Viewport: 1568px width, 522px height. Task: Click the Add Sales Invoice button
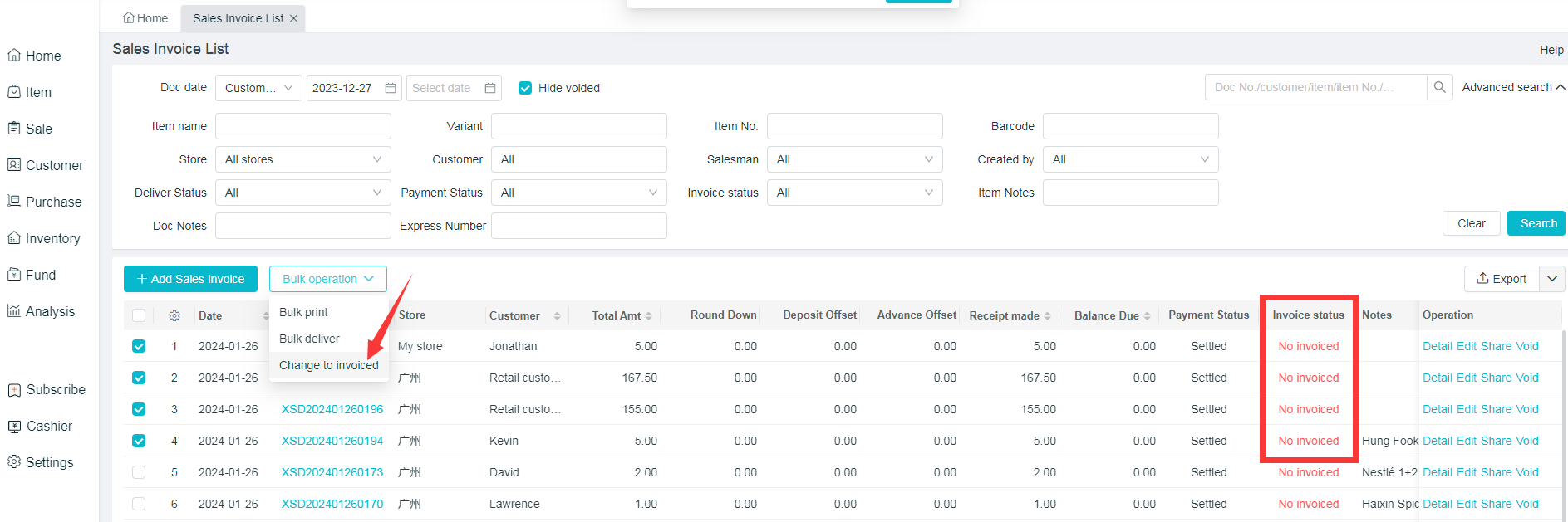pyautogui.click(x=190, y=279)
